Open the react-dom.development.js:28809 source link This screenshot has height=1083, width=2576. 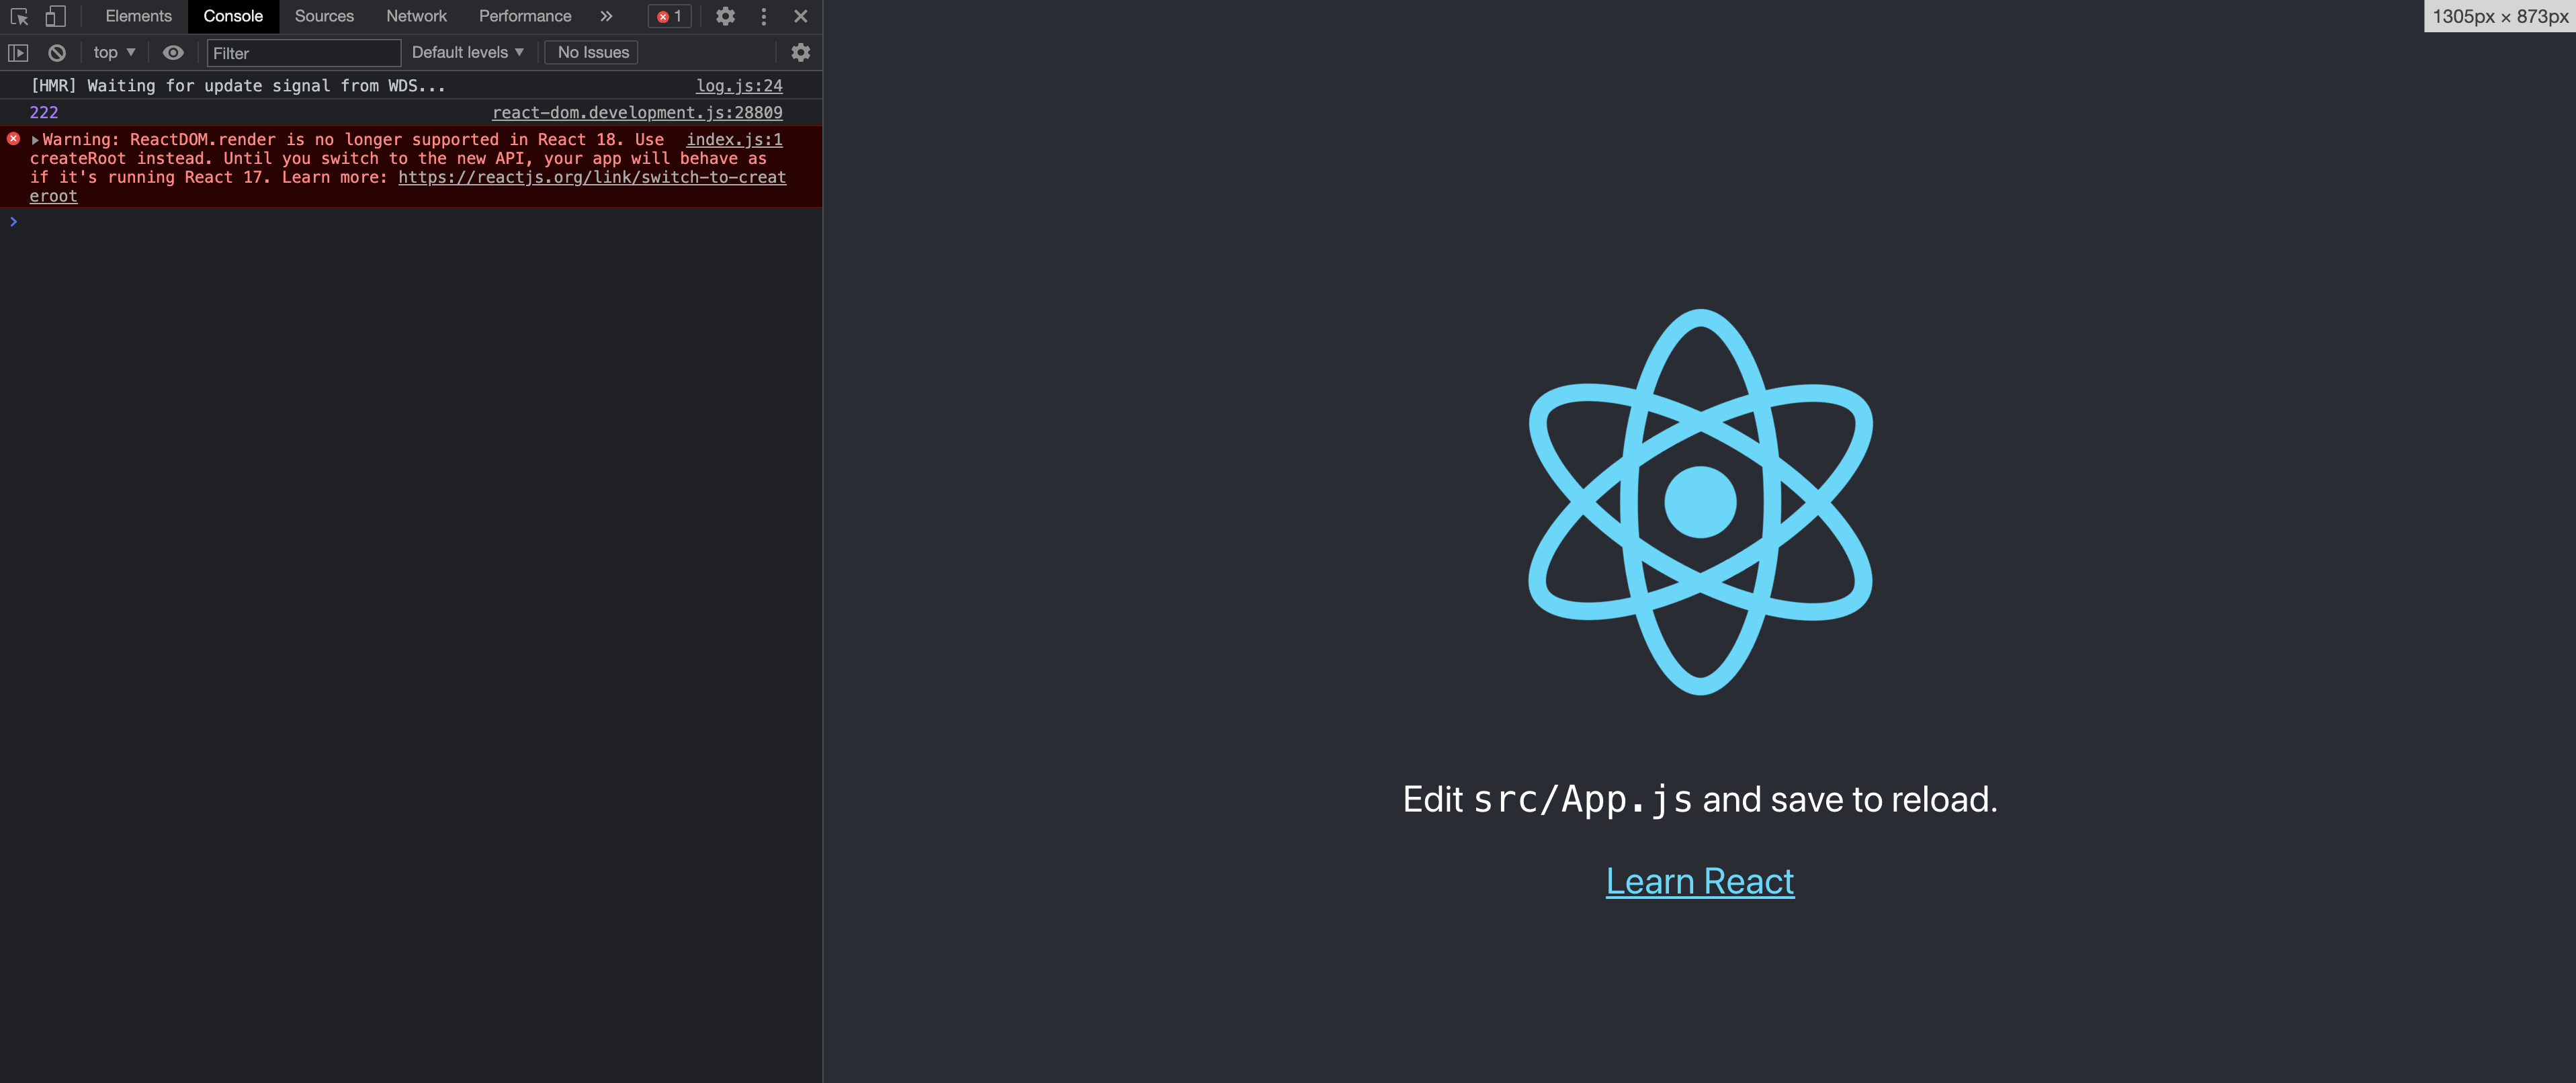coord(637,113)
